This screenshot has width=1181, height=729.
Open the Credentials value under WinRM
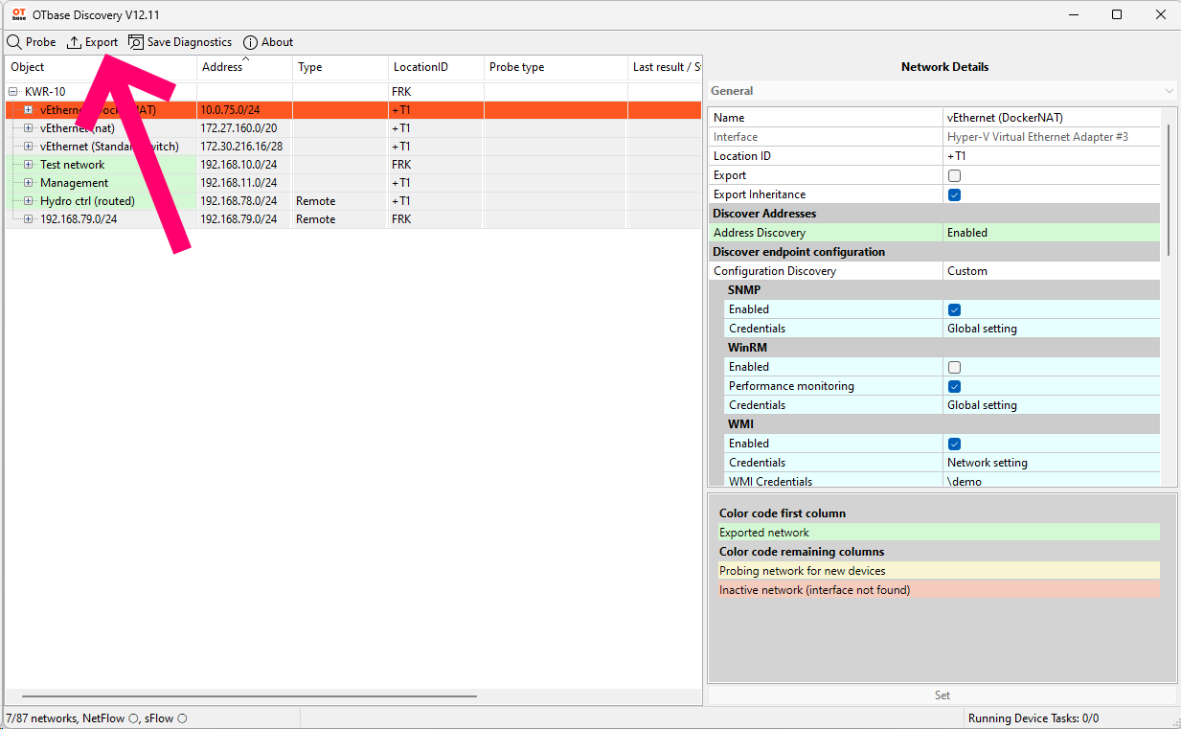click(1052, 405)
